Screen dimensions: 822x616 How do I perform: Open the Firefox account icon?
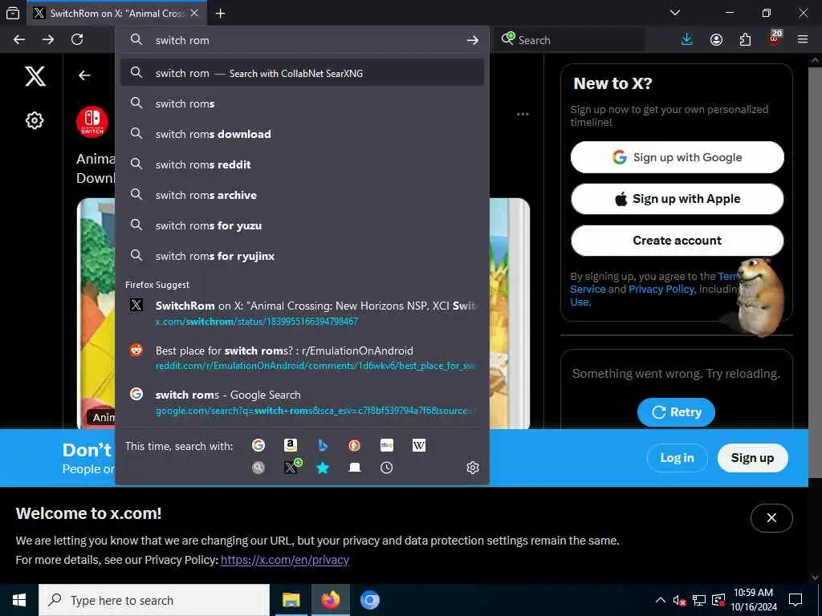coord(716,40)
